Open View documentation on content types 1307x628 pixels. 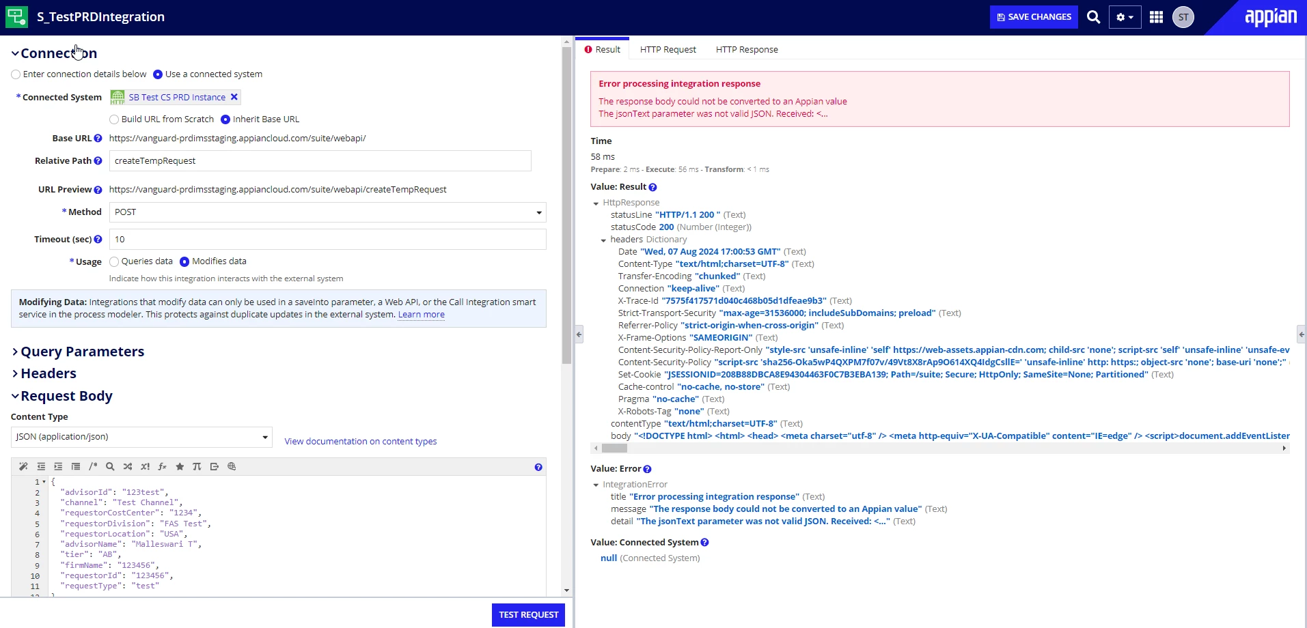pos(361,442)
